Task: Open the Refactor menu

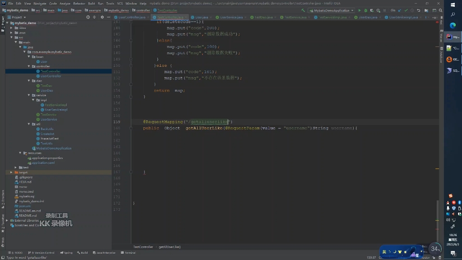Action: click(79, 4)
